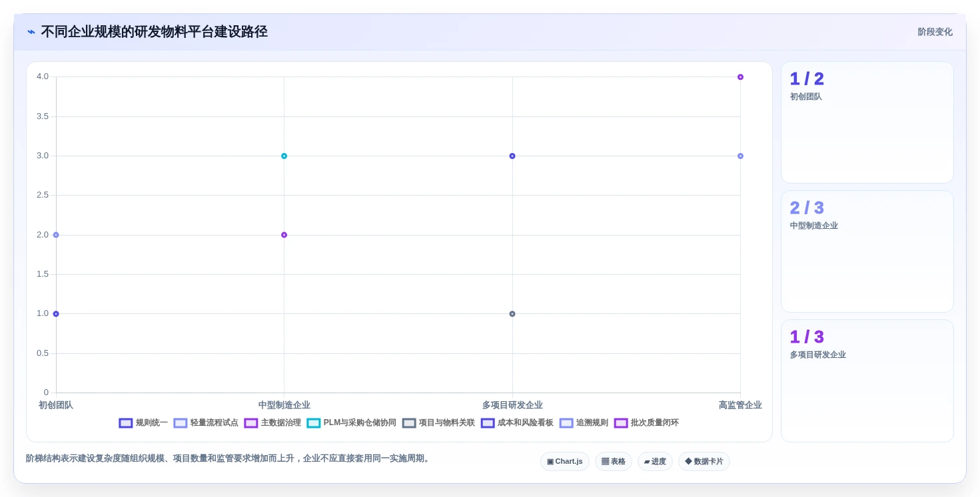Click the data point at 3.0 for 多项目研发企业
980x497 pixels.
512,156
